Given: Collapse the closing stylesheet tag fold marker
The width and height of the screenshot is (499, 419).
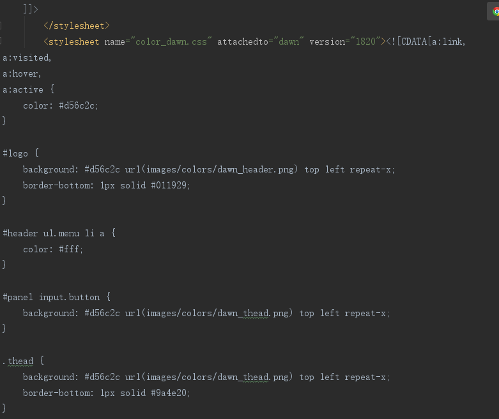Looking at the screenshot, I should [1, 26].
